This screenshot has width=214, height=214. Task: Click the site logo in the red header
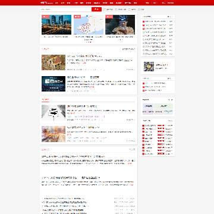[x=46, y=3]
